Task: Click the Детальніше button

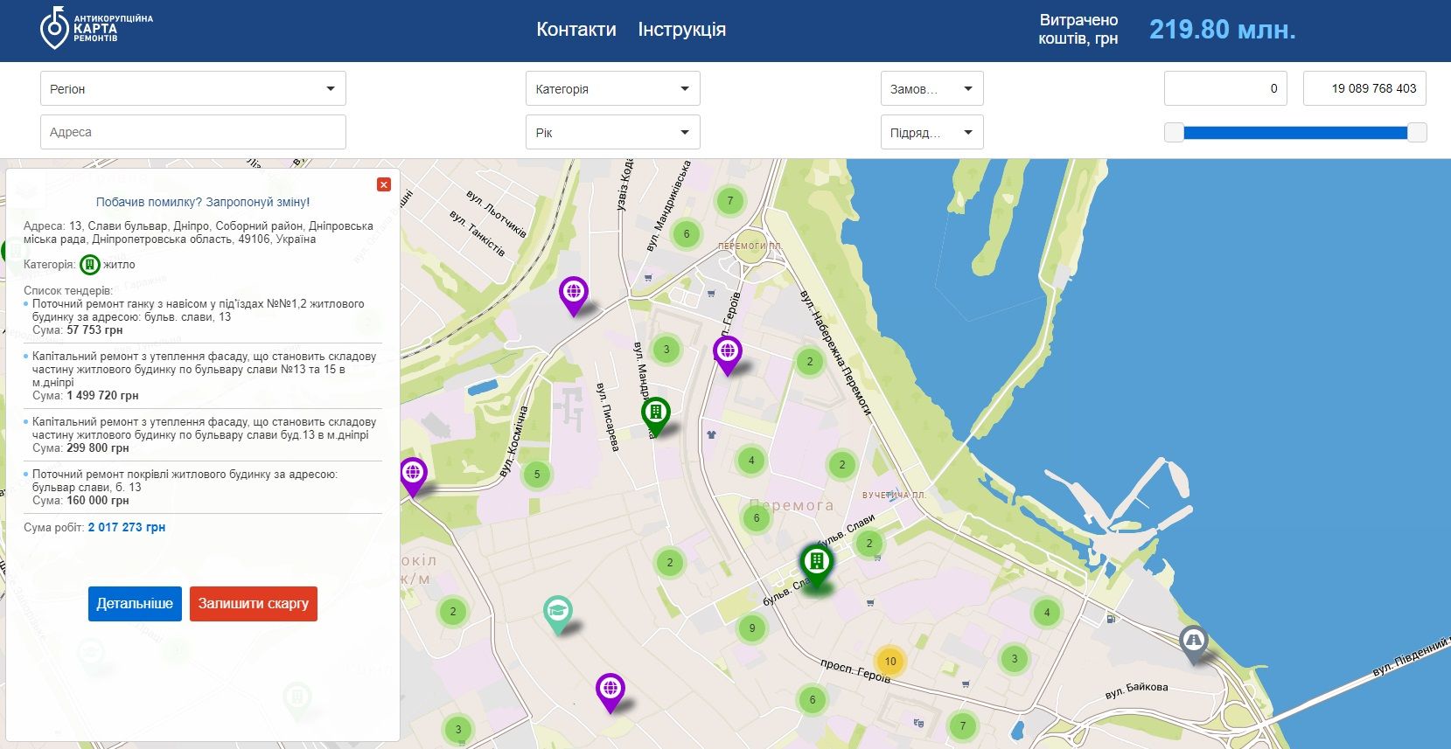Action: tap(135, 604)
